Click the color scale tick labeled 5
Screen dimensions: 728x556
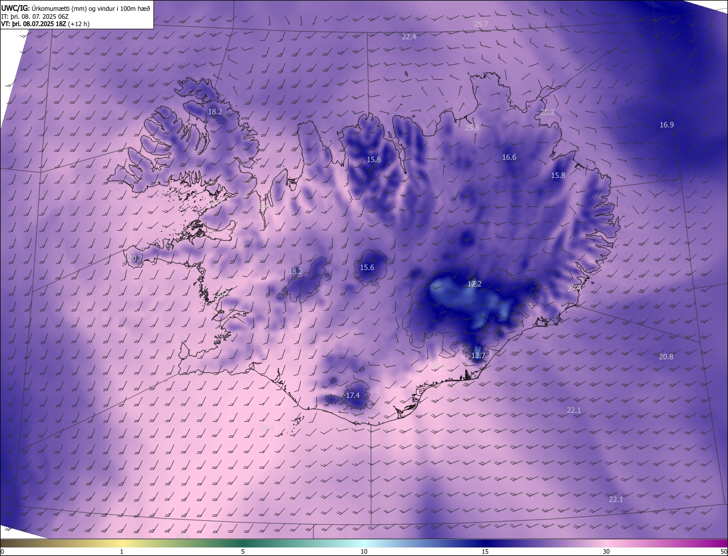tap(243, 551)
